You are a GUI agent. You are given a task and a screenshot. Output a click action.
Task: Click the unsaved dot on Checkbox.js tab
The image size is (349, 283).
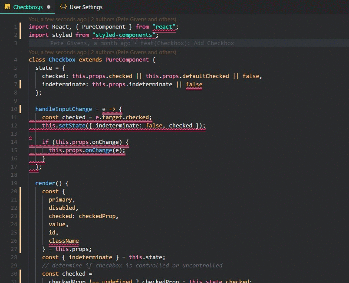coord(49,7)
